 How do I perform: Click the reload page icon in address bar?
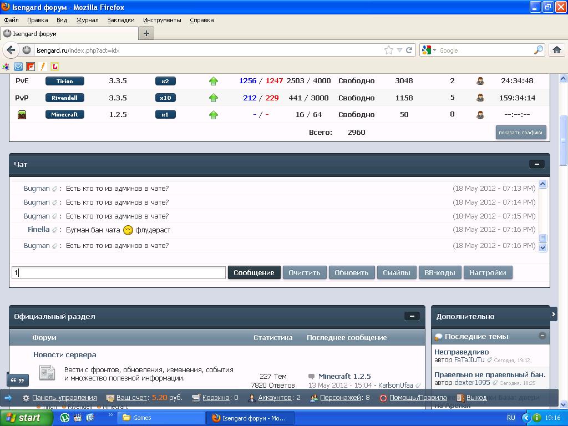click(409, 50)
